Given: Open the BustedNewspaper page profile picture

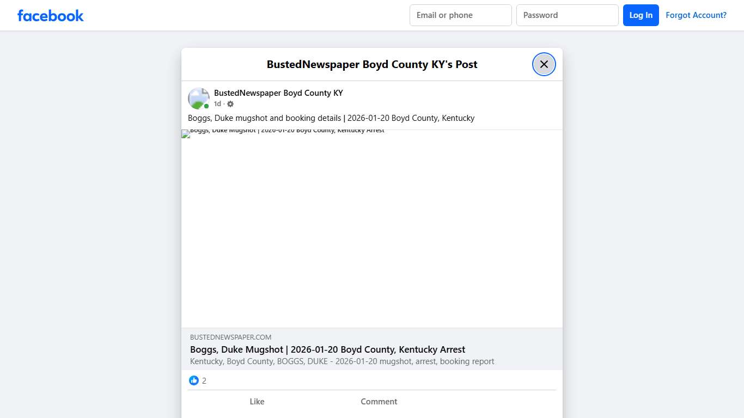Looking at the screenshot, I should (198, 98).
